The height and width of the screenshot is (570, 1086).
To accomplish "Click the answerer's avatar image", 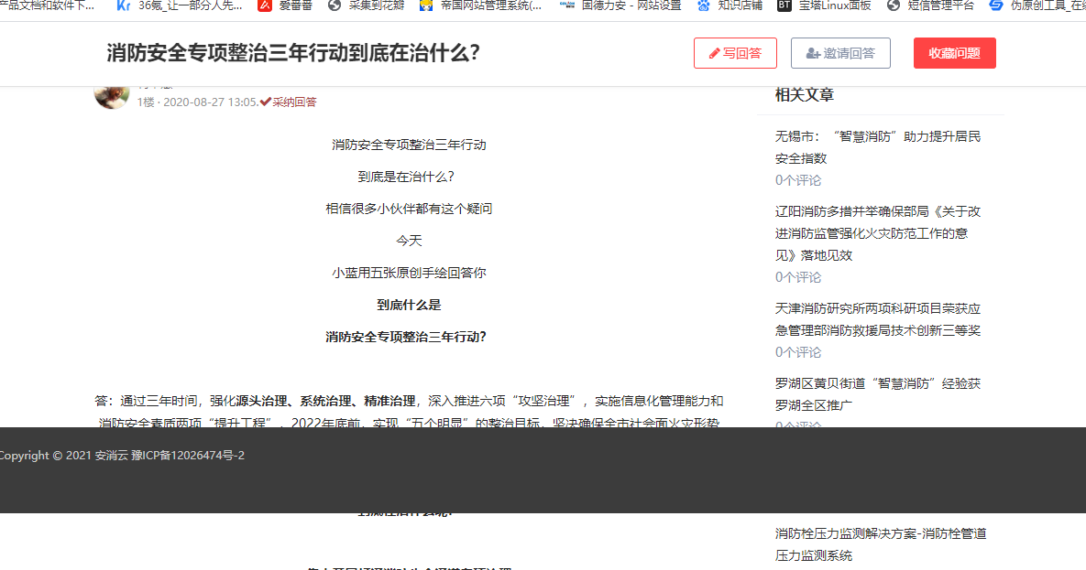I will tap(112, 94).
